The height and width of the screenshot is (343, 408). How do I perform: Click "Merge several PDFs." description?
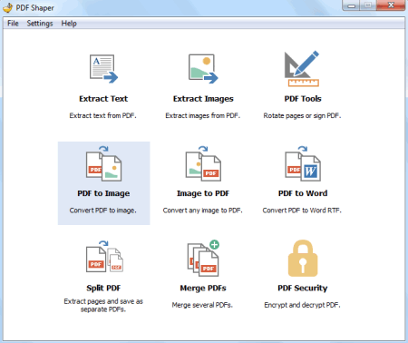pyautogui.click(x=202, y=305)
